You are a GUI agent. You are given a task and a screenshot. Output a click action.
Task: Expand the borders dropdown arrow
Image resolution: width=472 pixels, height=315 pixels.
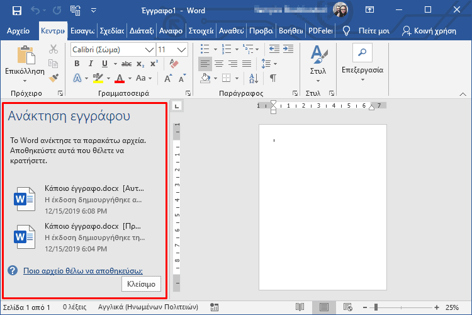(237, 79)
